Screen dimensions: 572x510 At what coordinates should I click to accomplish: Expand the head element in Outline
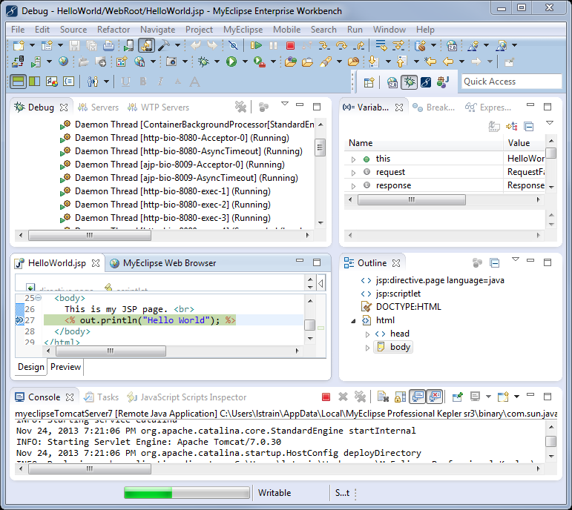point(367,334)
